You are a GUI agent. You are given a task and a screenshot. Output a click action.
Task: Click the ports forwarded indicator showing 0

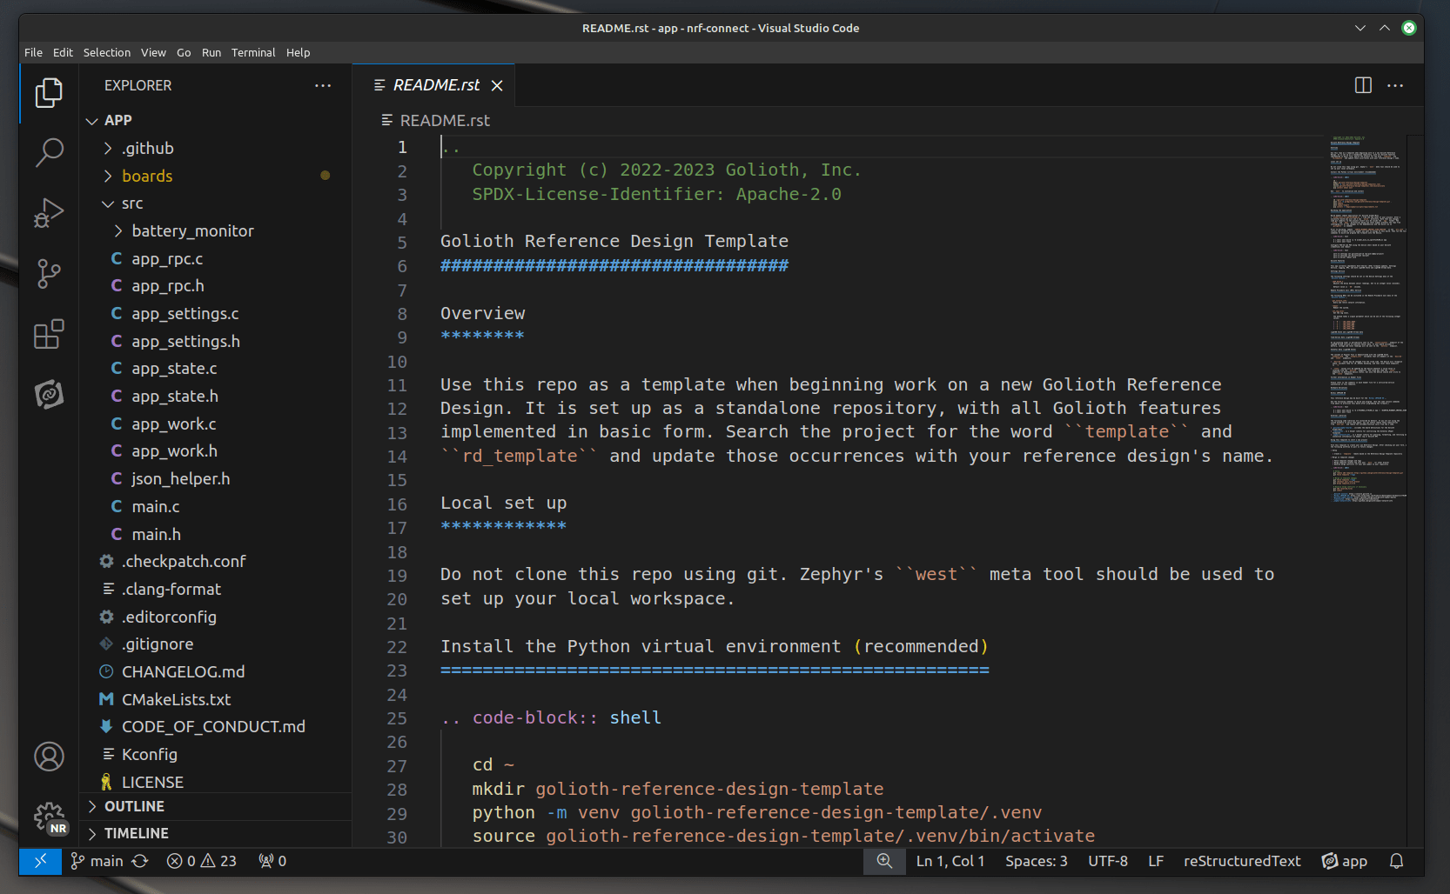click(272, 861)
